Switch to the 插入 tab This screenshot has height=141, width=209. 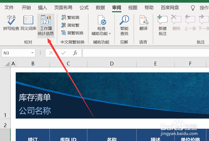[42, 7]
